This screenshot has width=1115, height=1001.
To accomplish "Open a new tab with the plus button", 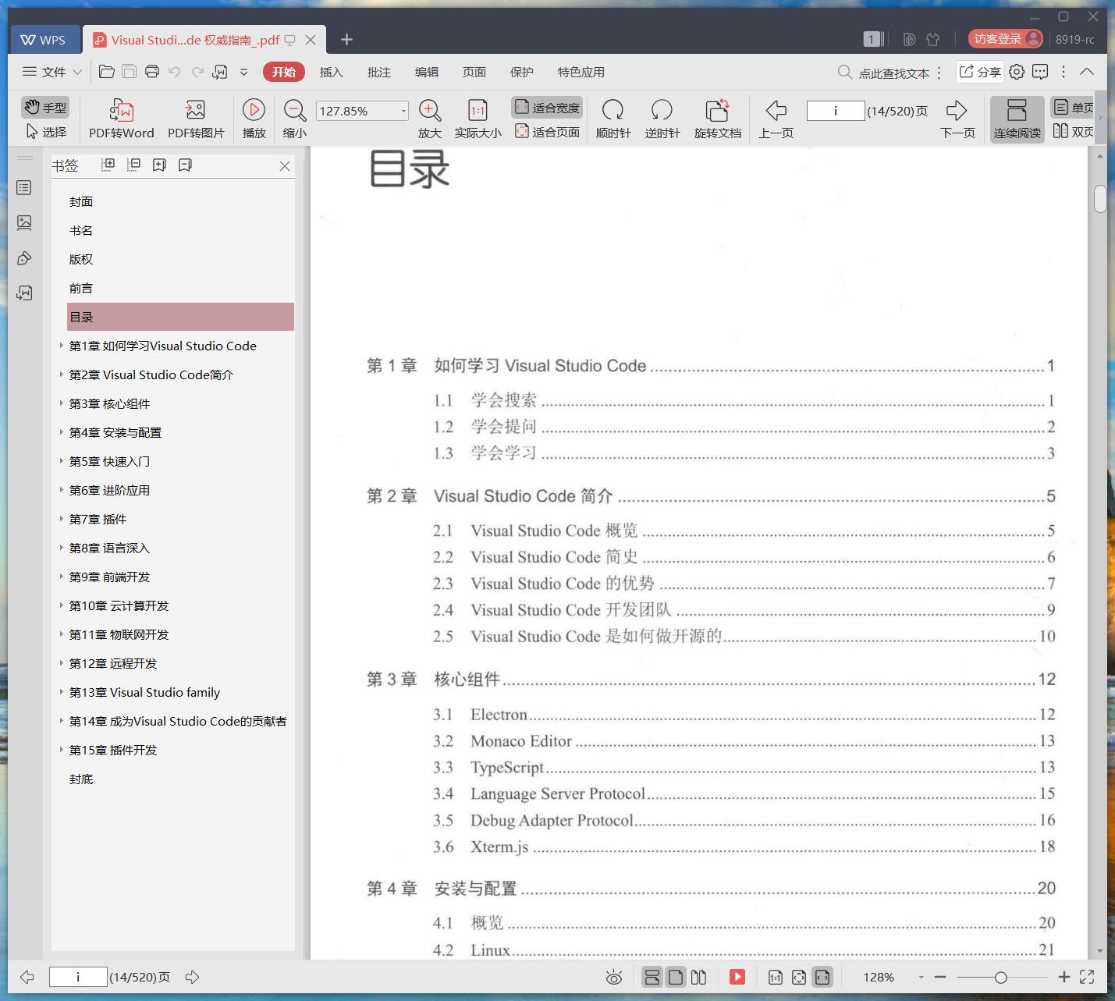I will pos(347,39).
